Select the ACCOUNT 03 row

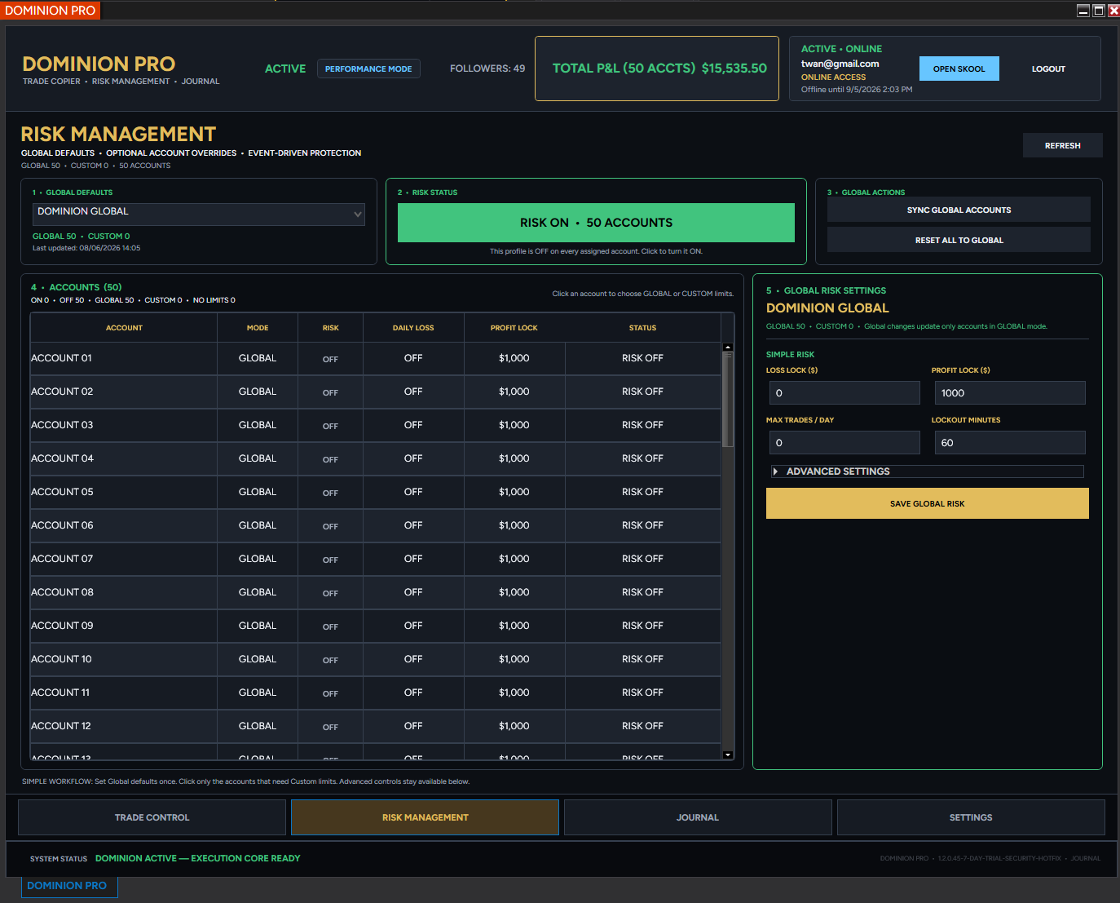click(x=376, y=425)
